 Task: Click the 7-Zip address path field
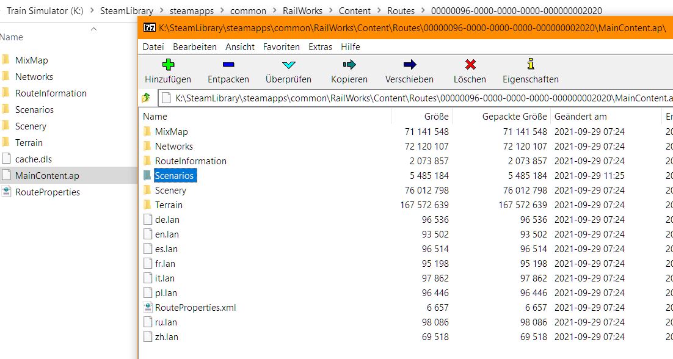(415, 98)
